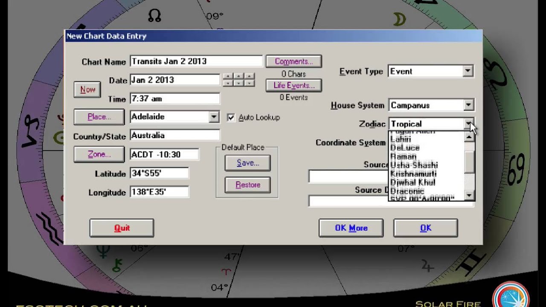Click the Cancer sign glyph on wheel
Screen dimensions: 546x307
pyautogui.click(x=516, y=168)
